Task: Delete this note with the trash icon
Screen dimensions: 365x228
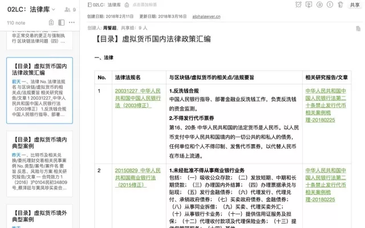Action: [340, 5]
